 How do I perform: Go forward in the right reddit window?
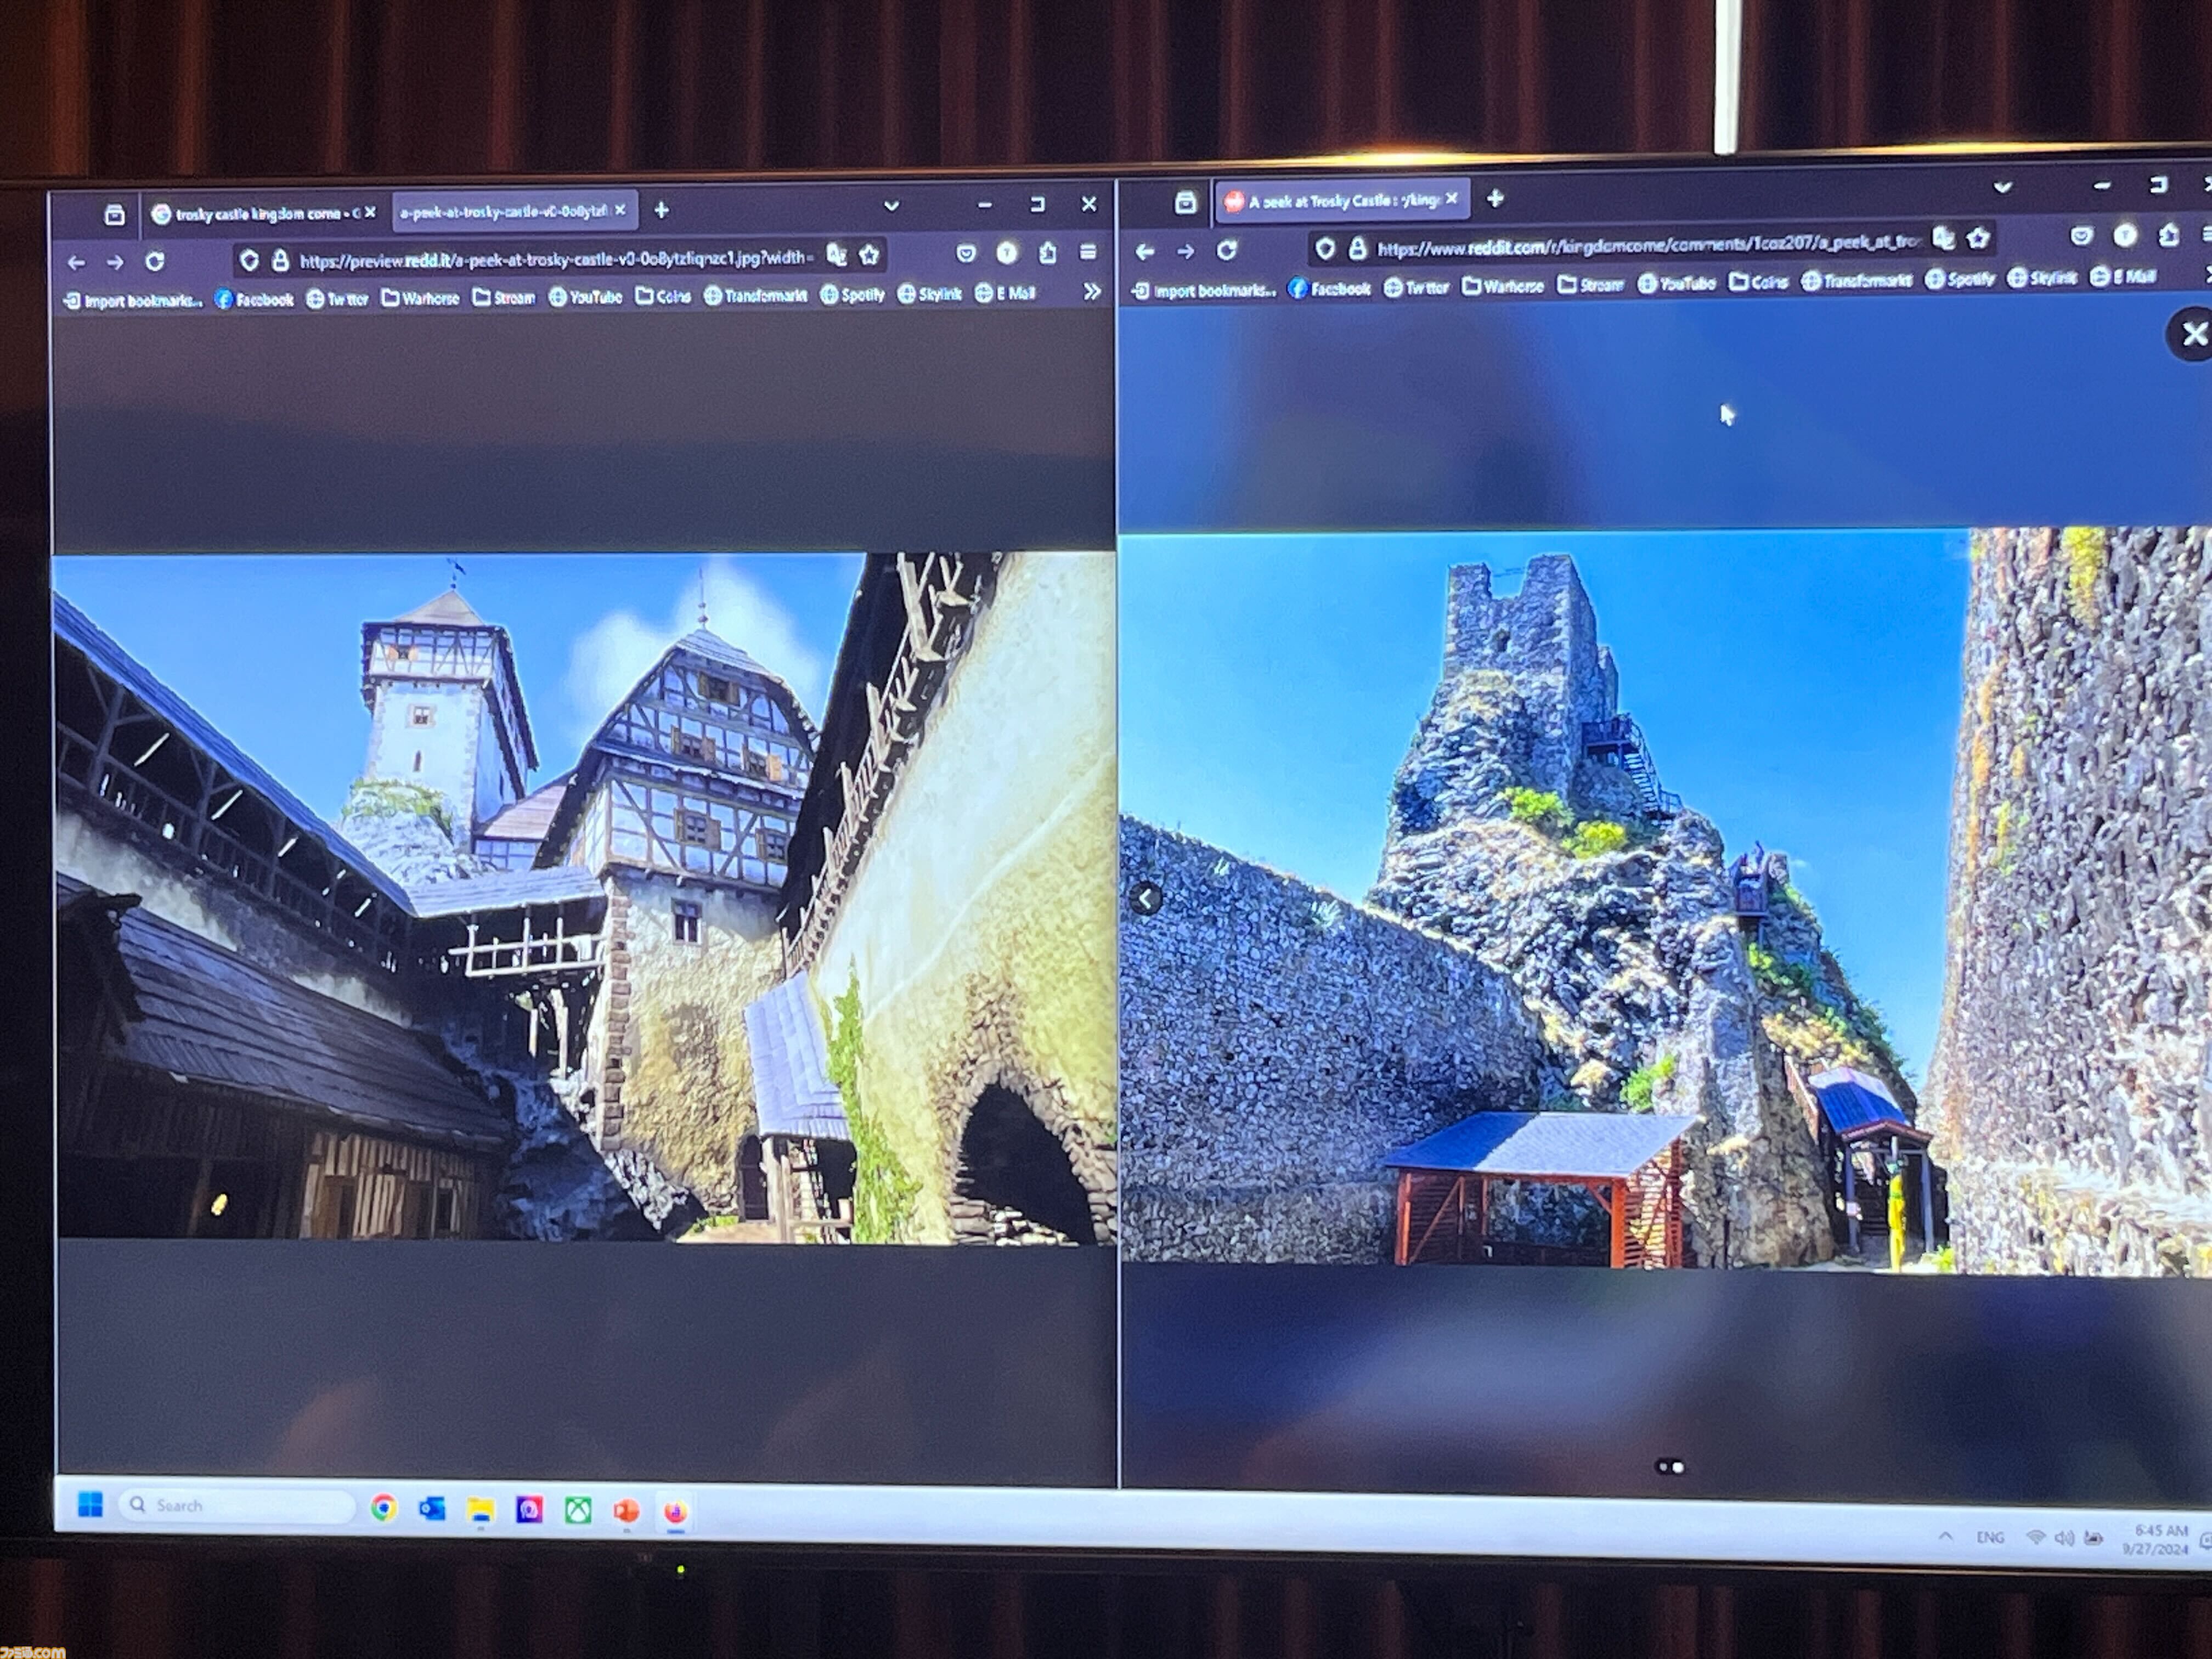coord(1185,250)
